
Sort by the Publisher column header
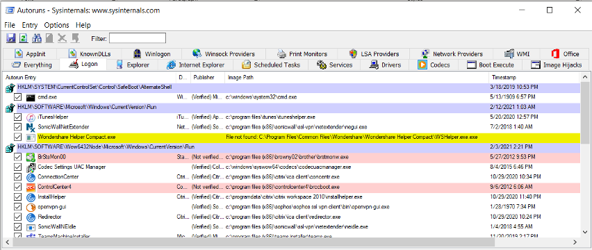pos(208,77)
